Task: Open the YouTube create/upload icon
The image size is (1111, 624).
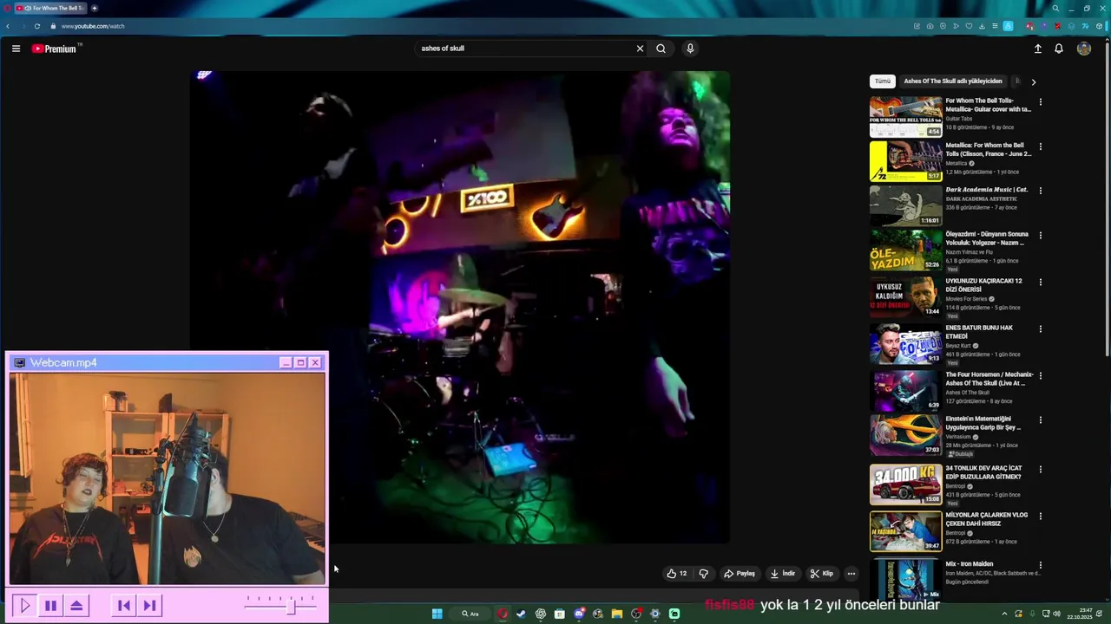Action: (1037, 49)
